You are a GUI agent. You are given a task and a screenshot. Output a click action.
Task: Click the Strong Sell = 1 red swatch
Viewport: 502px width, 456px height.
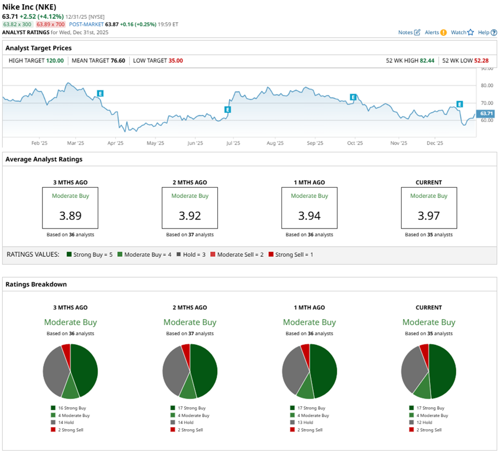click(271, 255)
